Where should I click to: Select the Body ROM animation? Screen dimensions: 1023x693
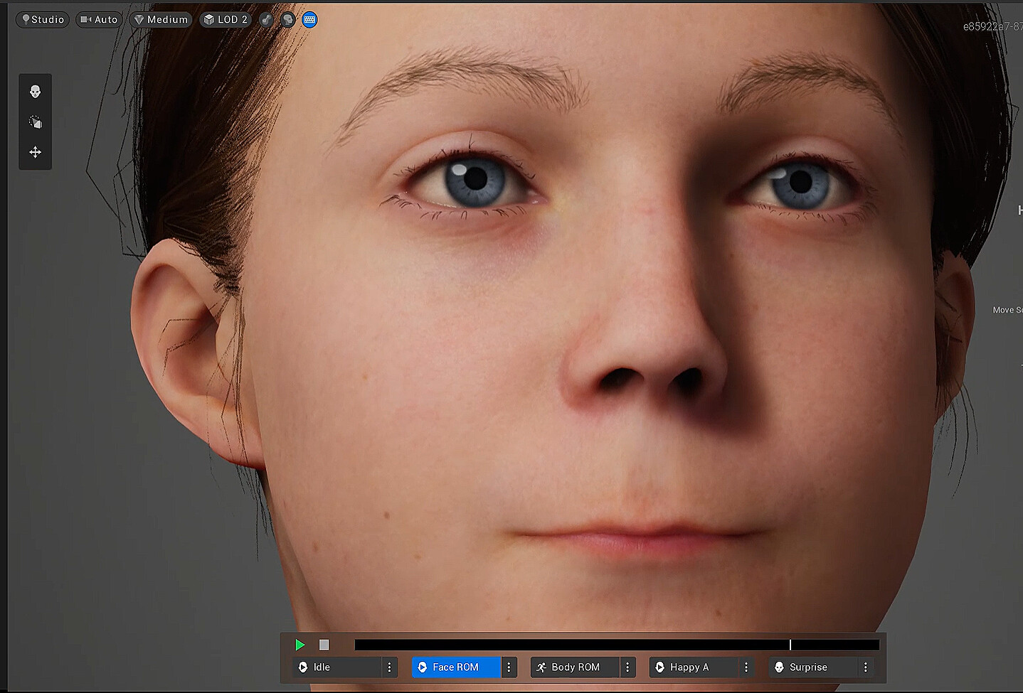click(x=575, y=667)
